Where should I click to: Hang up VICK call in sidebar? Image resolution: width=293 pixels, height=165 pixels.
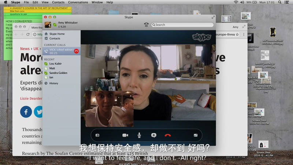point(76,51)
